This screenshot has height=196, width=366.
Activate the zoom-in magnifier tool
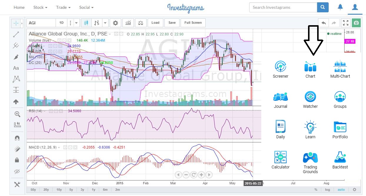coord(17,114)
